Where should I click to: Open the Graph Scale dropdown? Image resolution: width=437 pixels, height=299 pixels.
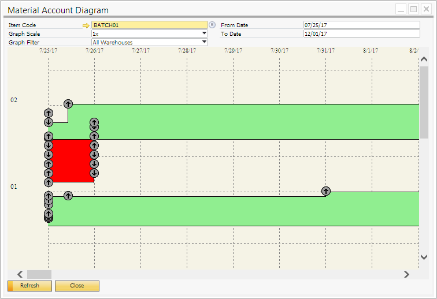(x=204, y=33)
